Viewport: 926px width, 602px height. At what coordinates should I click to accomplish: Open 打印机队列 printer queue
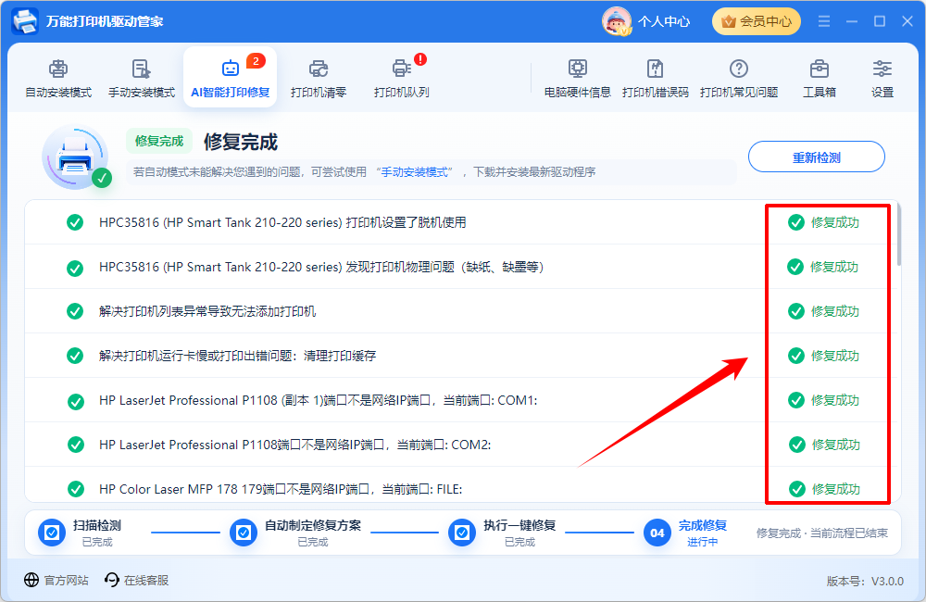click(x=402, y=78)
